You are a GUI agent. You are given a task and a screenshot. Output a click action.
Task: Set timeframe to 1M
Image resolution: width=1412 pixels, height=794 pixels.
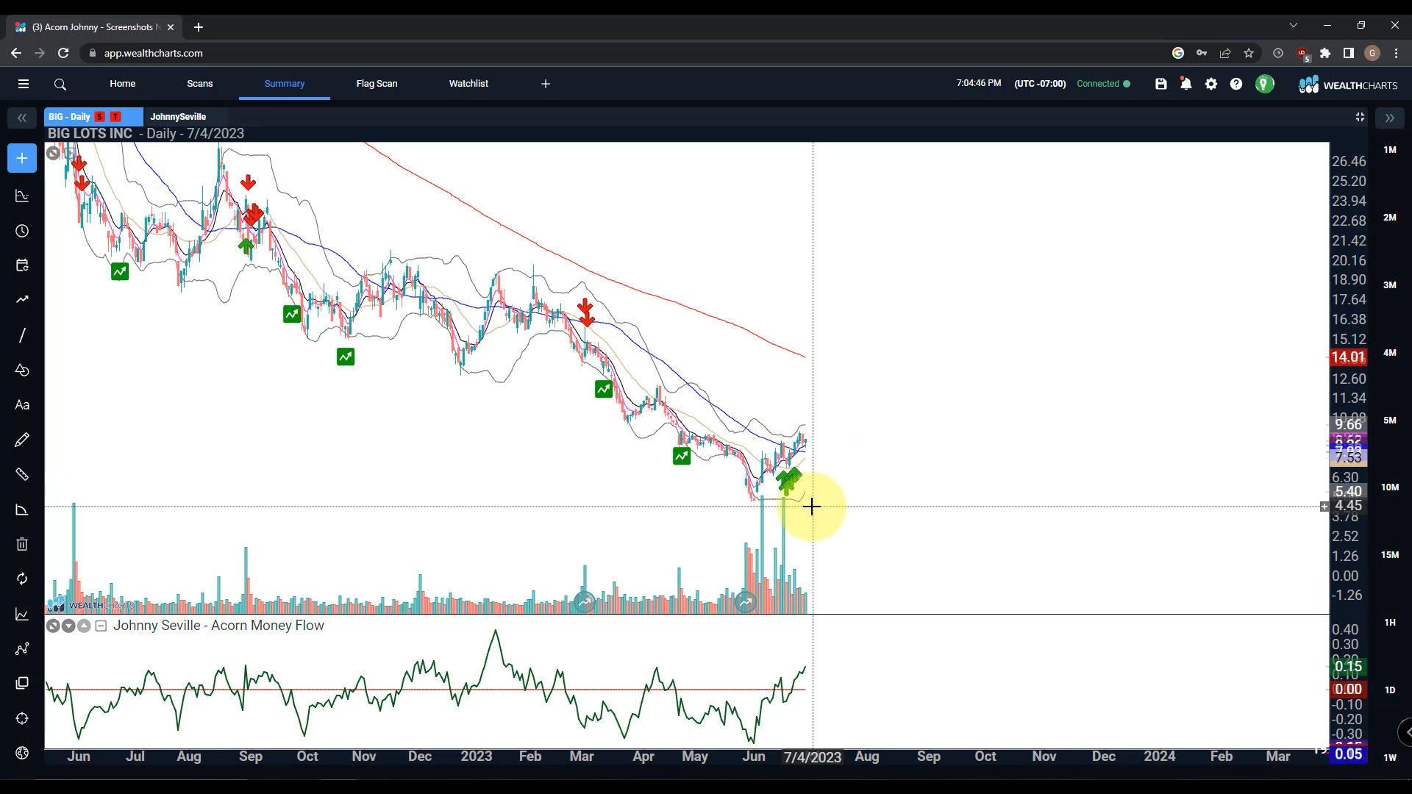[x=1390, y=150]
